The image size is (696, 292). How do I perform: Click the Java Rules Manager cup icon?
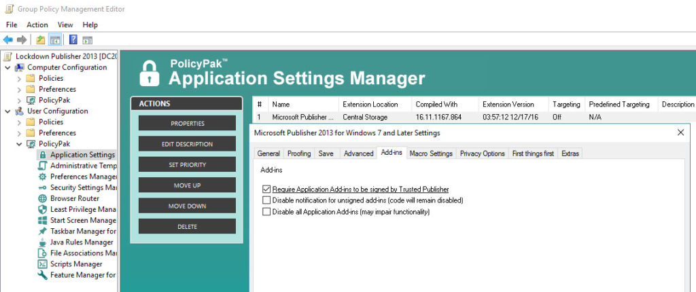pyautogui.click(x=43, y=242)
